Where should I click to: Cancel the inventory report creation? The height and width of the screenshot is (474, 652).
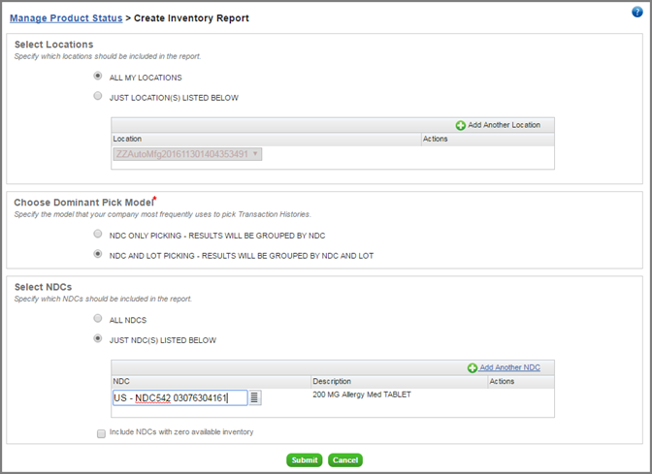pyautogui.click(x=345, y=459)
